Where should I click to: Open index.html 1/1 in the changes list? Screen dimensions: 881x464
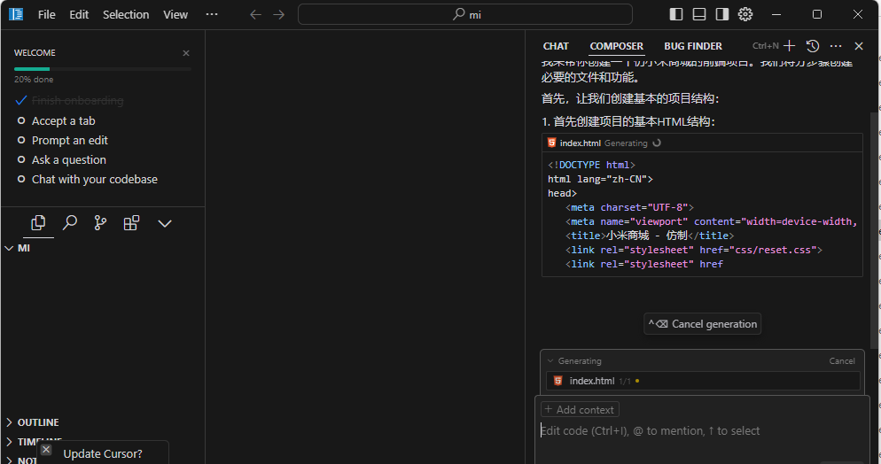(x=703, y=381)
